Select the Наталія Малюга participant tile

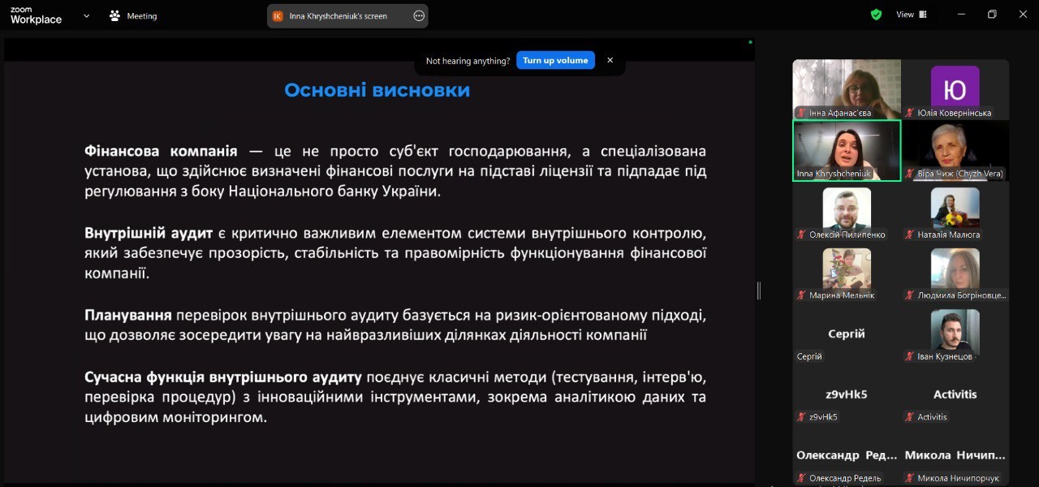click(955, 211)
